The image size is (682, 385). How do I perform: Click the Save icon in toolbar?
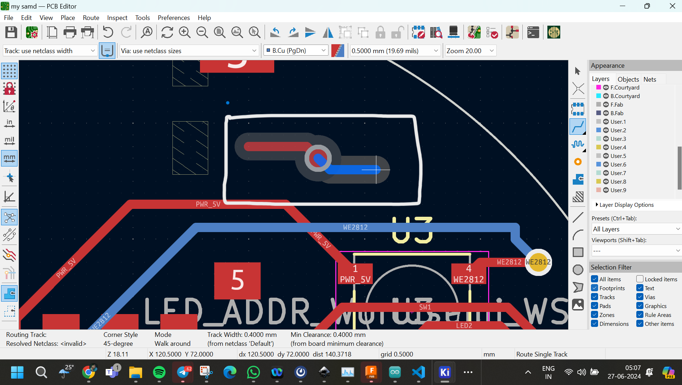click(11, 32)
